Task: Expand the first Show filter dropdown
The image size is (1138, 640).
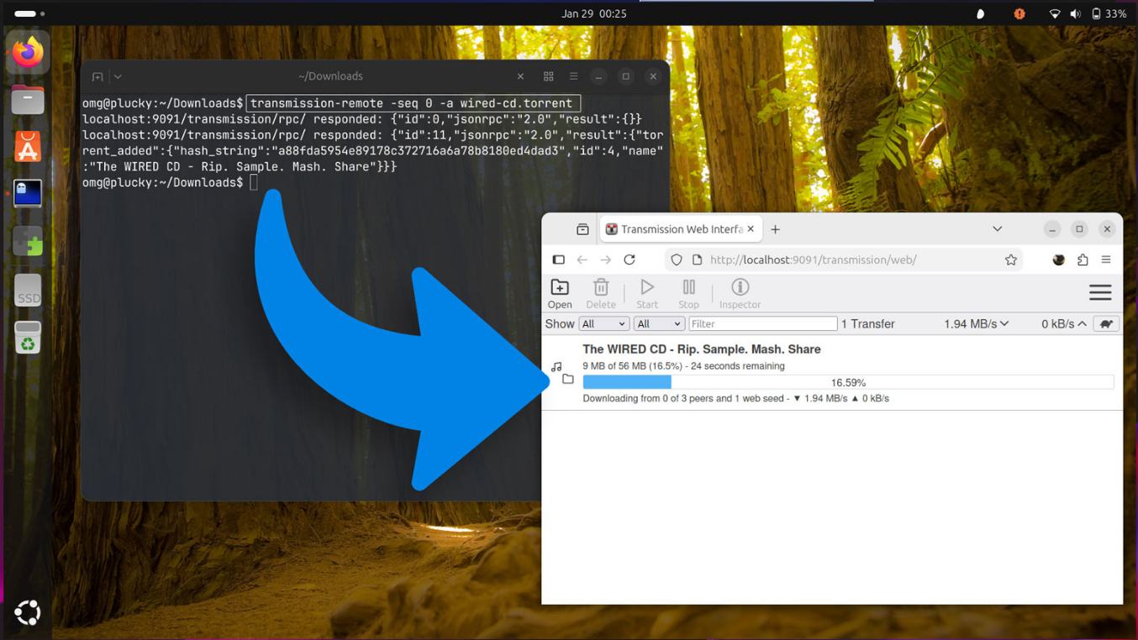Action: click(603, 323)
